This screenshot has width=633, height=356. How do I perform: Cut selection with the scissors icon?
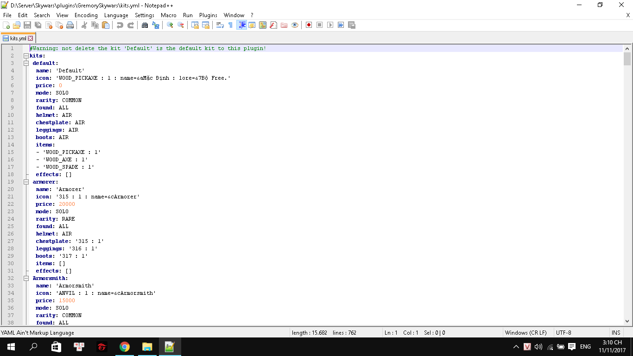coord(84,25)
